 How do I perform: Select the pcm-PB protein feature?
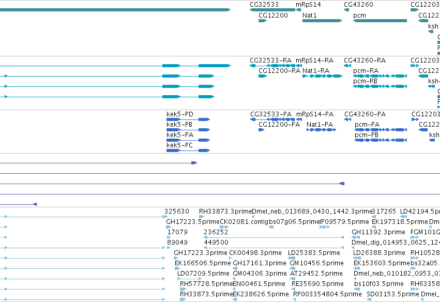click(x=381, y=140)
